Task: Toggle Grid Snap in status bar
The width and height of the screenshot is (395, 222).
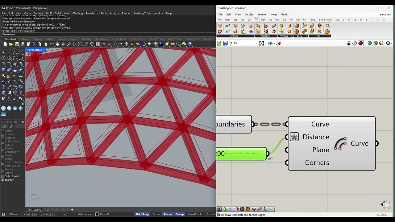Action: click(x=142, y=214)
